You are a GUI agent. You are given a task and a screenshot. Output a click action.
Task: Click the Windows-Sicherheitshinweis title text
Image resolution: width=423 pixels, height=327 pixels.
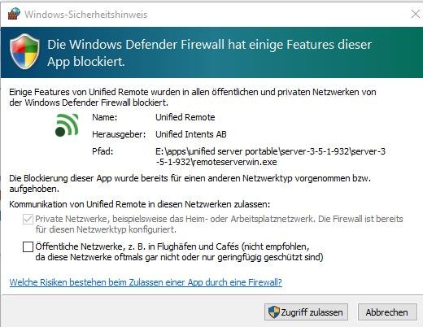86,15
